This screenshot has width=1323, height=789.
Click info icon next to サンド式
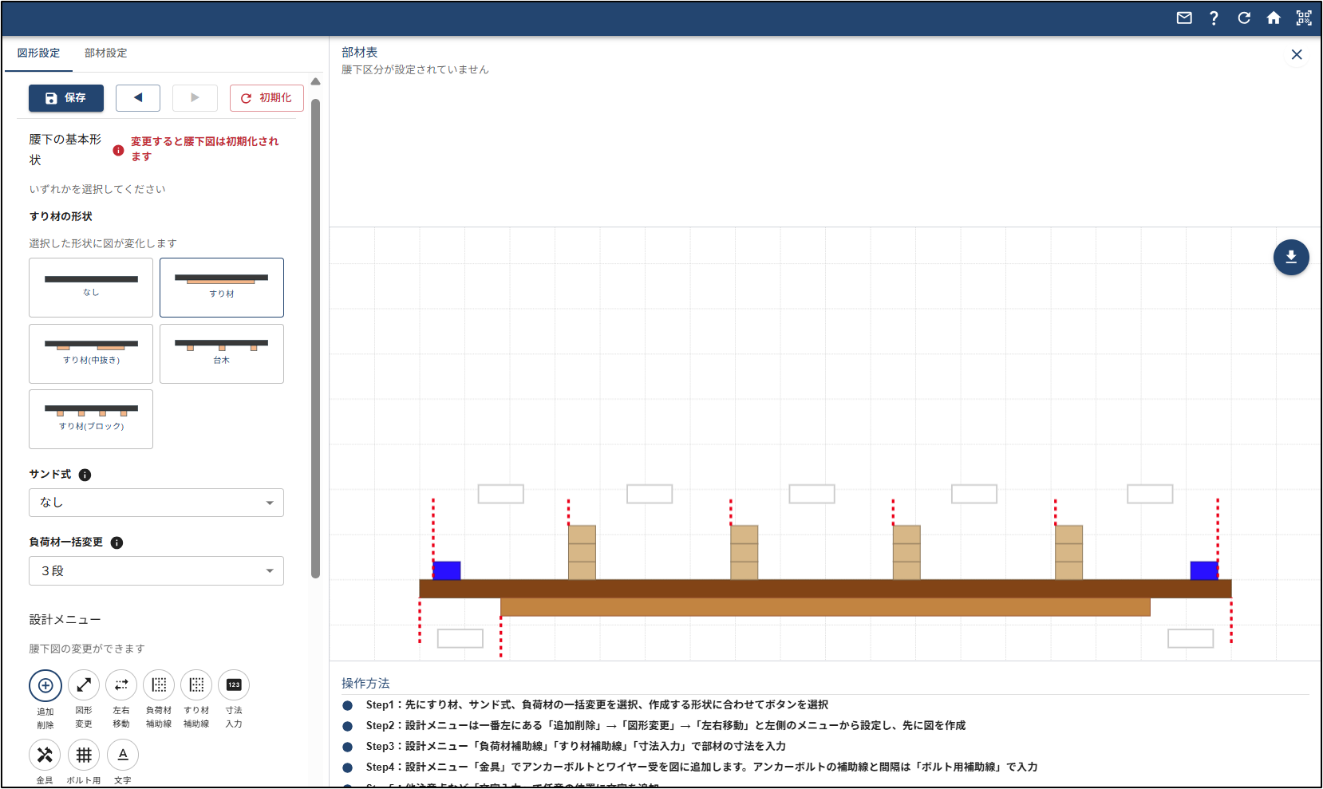pos(85,475)
